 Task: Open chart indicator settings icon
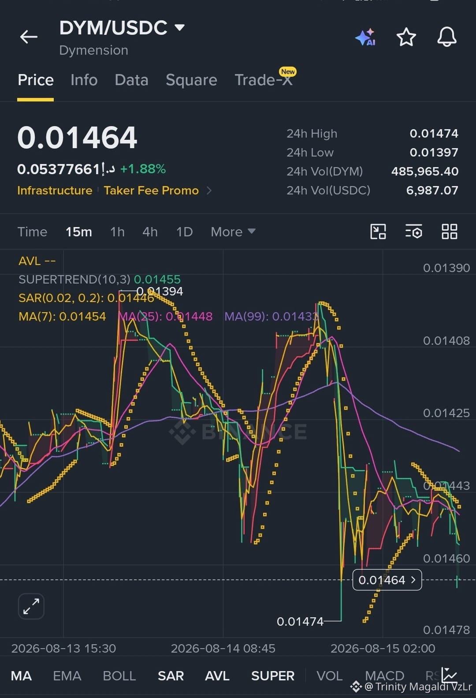tap(413, 231)
